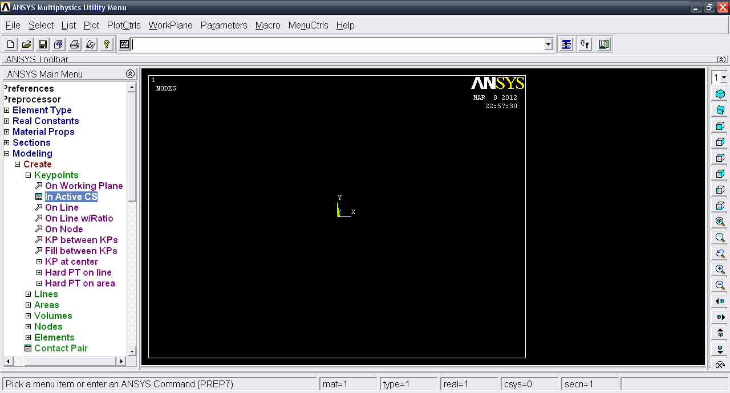The image size is (730, 393).
Task: Choose KP between KPs option
Action: 81,240
